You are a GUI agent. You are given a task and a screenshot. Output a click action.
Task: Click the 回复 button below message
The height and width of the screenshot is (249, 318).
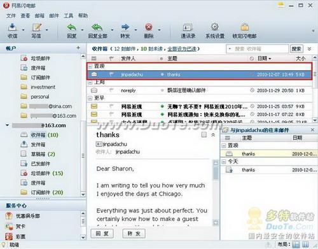pyautogui.click(x=102, y=234)
